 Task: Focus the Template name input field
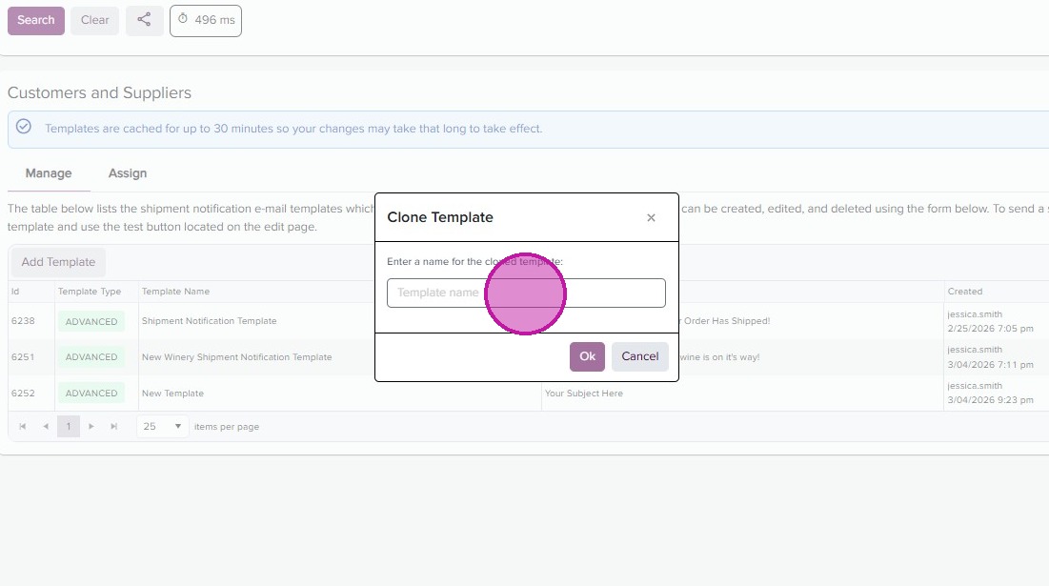(525, 293)
